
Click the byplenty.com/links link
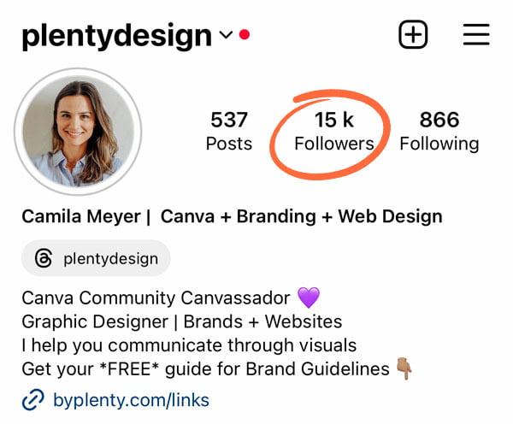coord(131,400)
